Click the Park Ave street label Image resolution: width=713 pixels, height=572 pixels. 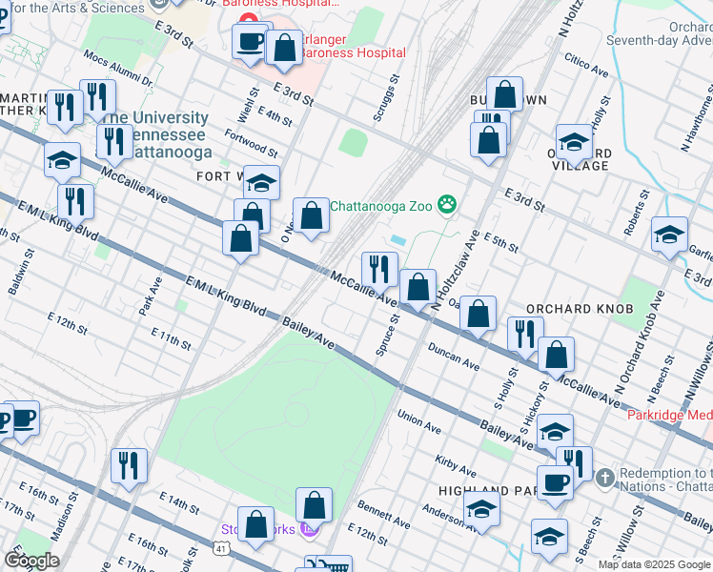(150, 296)
